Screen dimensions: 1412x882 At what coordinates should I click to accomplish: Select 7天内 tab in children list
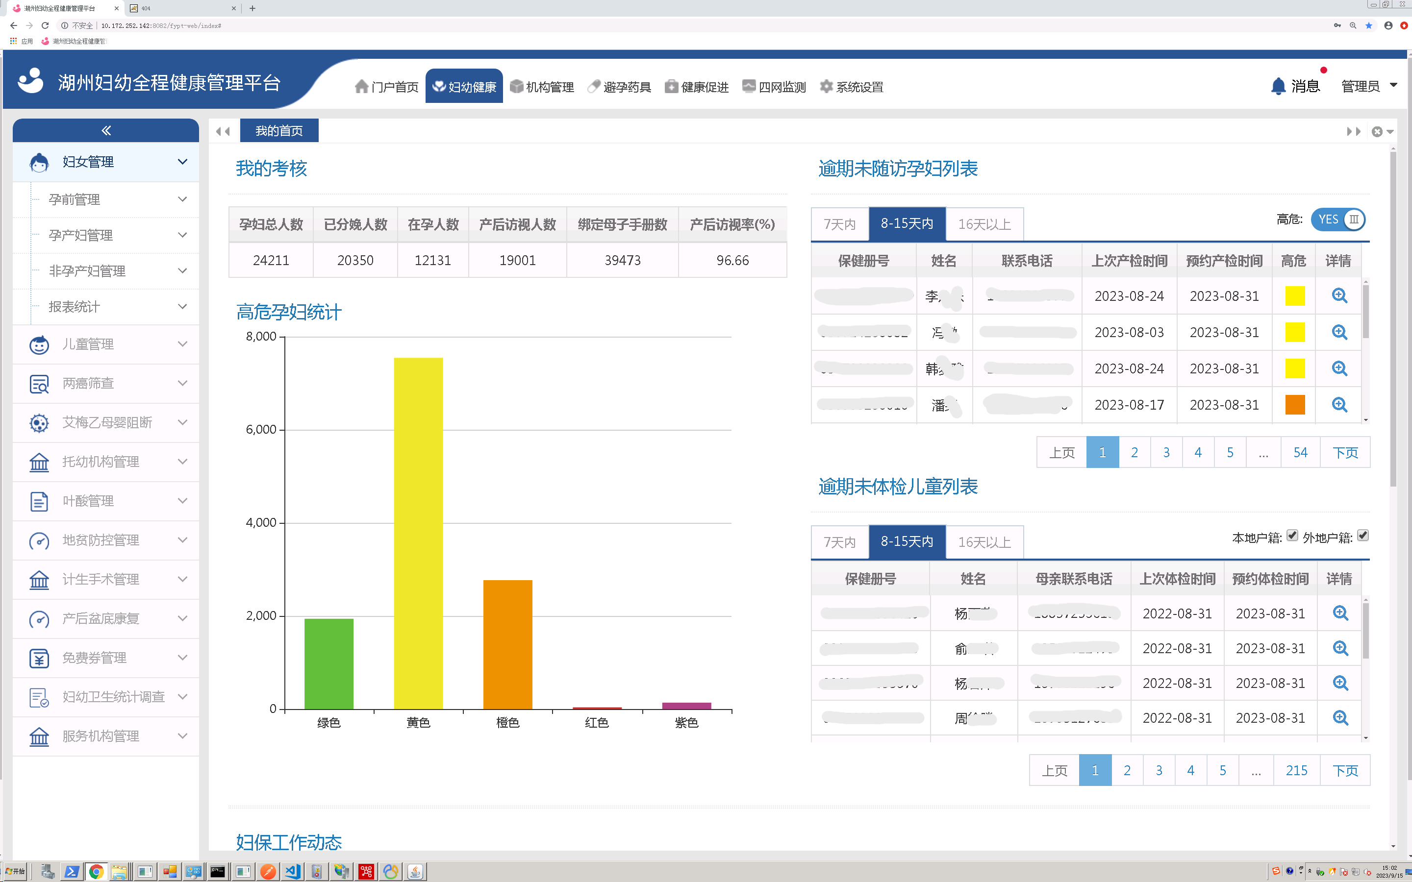coord(840,542)
